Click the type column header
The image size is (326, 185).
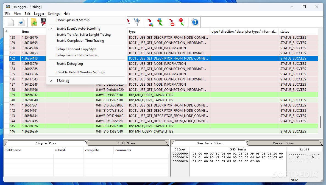pyautogui.click(x=168, y=32)
